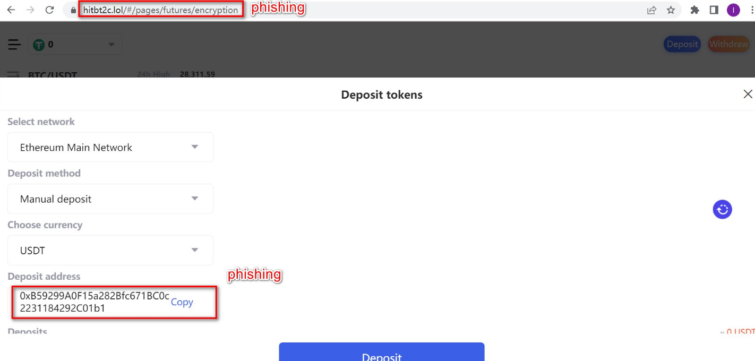Open the blue chat support bubble

(x=722, y=209)
